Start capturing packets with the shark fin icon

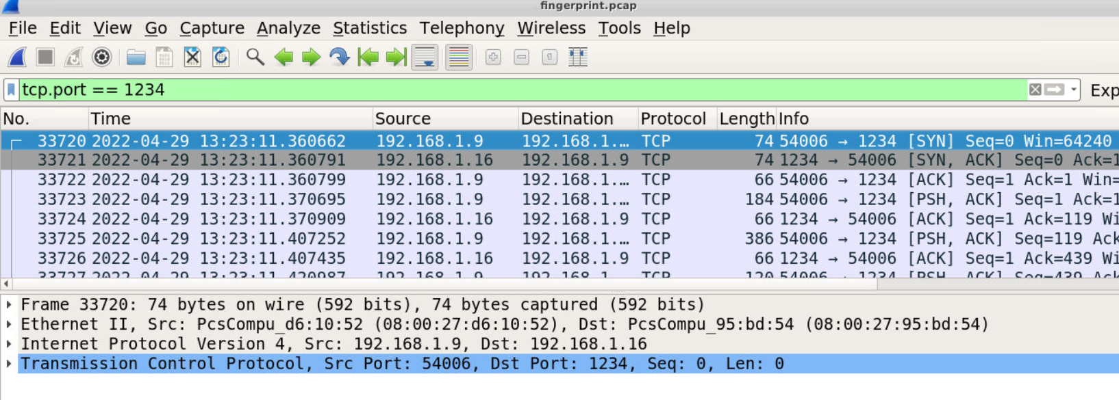point(17,57)
